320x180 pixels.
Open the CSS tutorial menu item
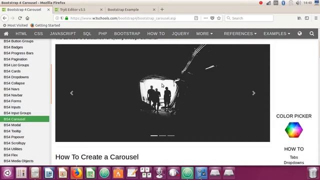pos(38,33)
